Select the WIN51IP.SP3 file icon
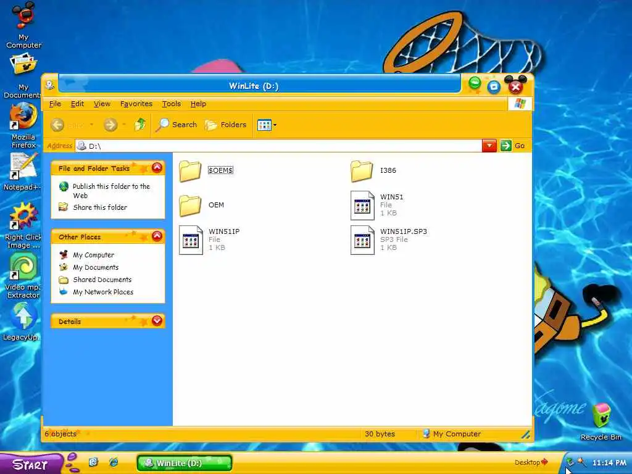632x474 pixels. point(362,240)
